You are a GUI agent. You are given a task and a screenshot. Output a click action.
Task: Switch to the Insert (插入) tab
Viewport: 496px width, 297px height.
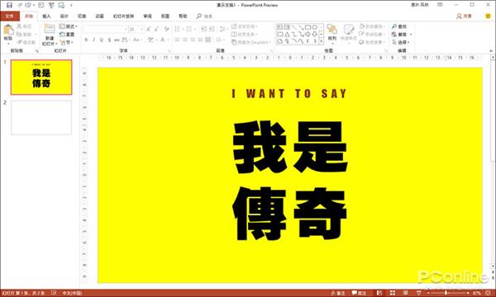click(46, 16)
